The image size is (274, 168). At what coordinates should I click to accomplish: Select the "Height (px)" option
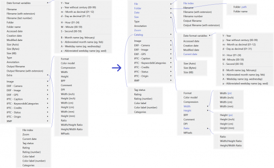226,115
